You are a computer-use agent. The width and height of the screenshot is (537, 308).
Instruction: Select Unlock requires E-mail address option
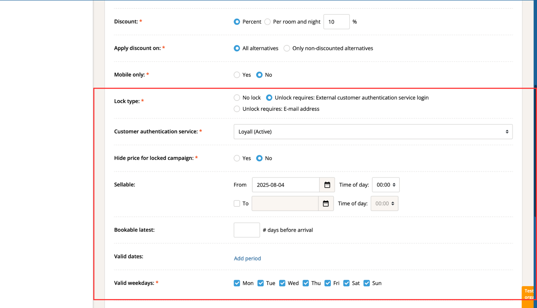(x=237, y=109)
